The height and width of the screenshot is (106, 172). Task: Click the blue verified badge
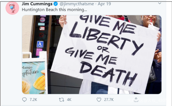click(56, 4)
